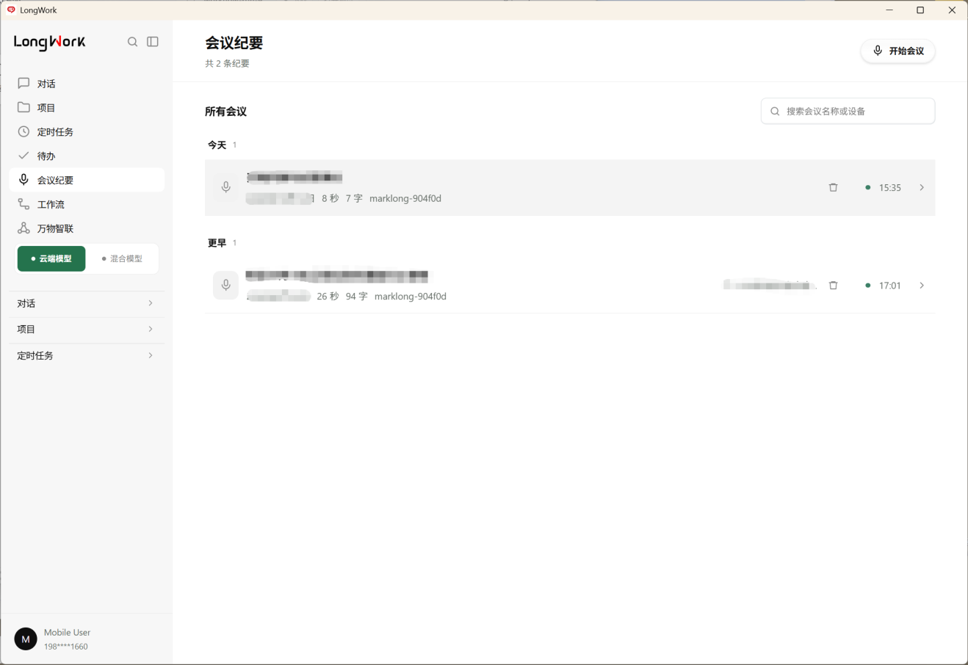Go to 定时任务 with the clock icon

[87, 132]
